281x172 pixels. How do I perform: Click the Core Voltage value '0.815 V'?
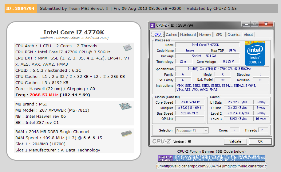coord(228,62)
